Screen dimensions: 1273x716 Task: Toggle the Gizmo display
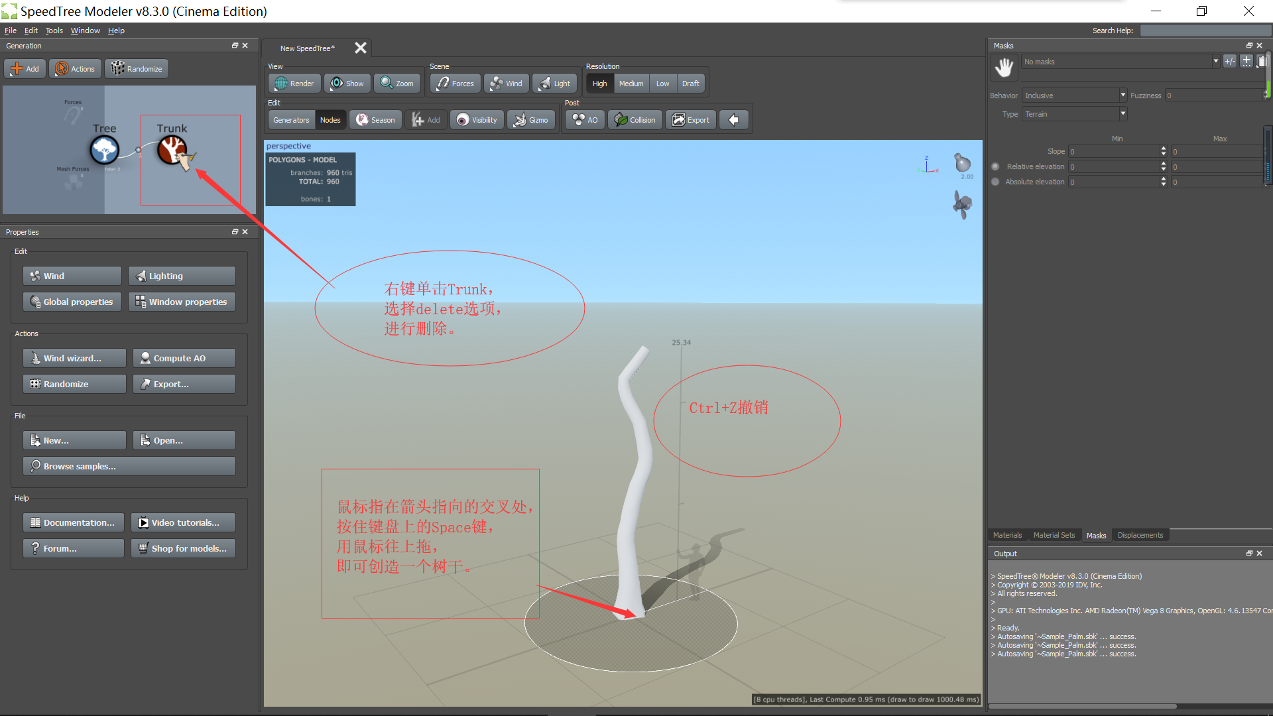tap(531, 119)
